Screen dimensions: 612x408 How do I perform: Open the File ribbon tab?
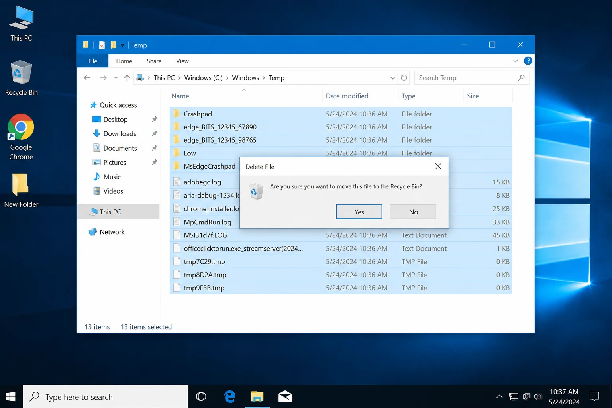pyautogui.click(x=93, y=61)
